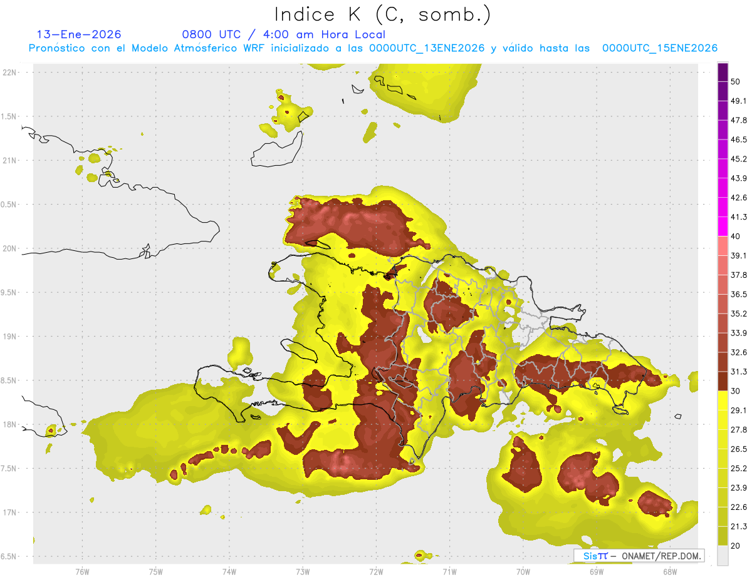Click the colorbar value "27.8"
The image size is (752, 580).
739,430
